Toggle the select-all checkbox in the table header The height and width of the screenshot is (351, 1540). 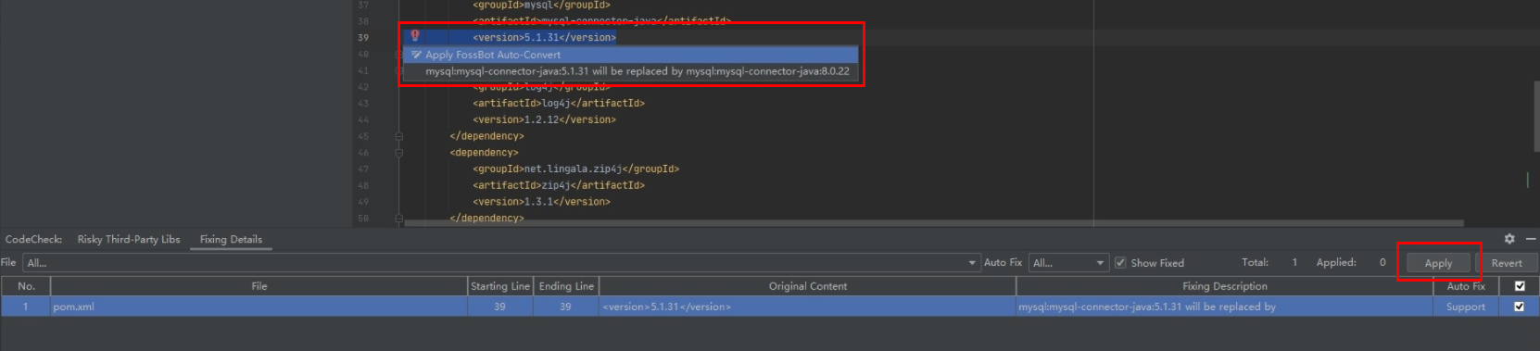click(1520, 286)
